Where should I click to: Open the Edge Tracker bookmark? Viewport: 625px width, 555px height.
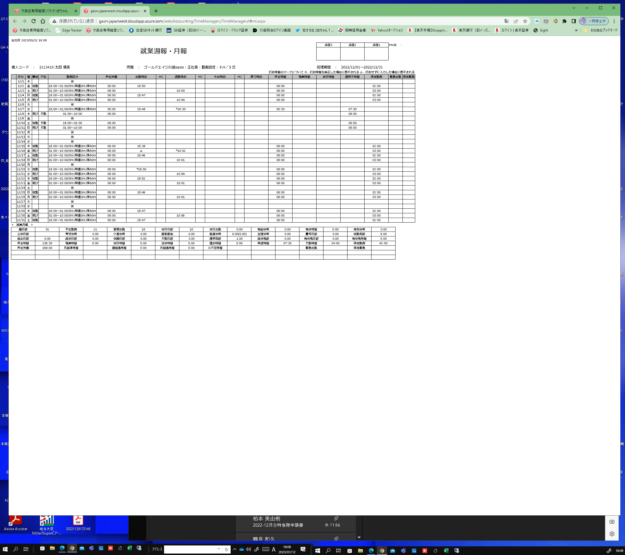click(x=69, y=30)
